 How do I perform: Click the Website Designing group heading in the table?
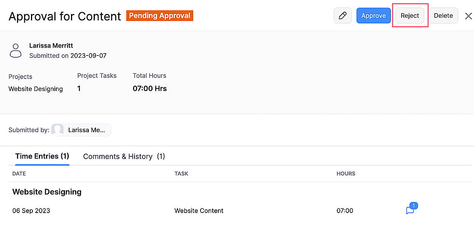point(47,192)
